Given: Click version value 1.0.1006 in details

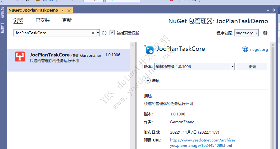Looking at the screenshot, I should pyautogui.click(x=178, y=114).
